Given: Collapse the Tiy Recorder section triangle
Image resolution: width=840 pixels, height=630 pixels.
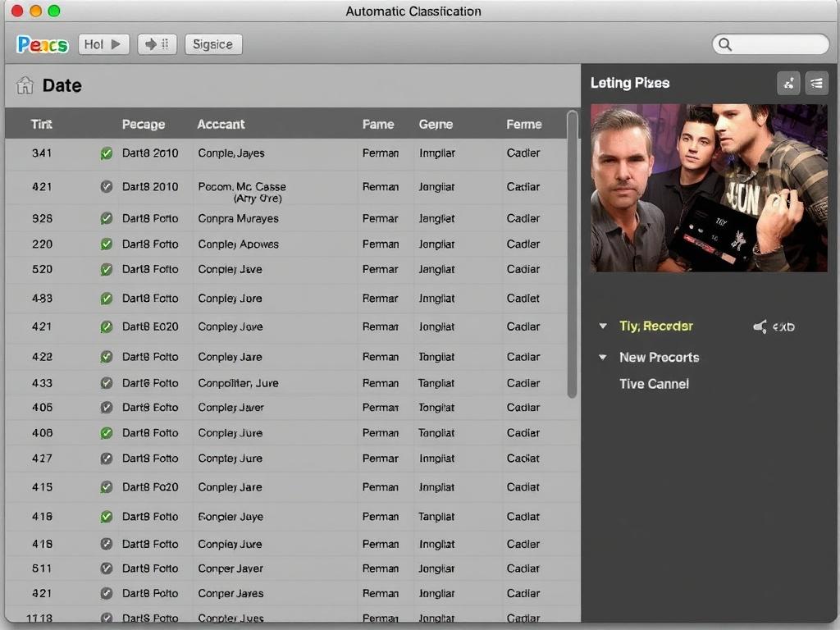Looking at the screenshot, I should 603,326.
